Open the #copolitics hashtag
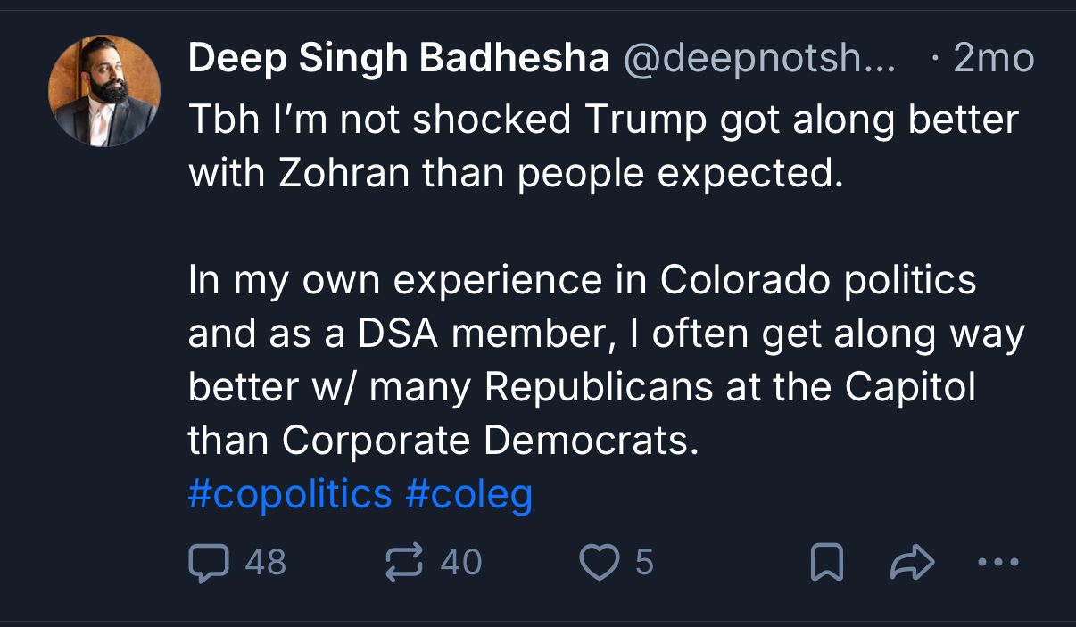Image resolution: width=1076 pixels, height=627 pixels. point(290,493)
